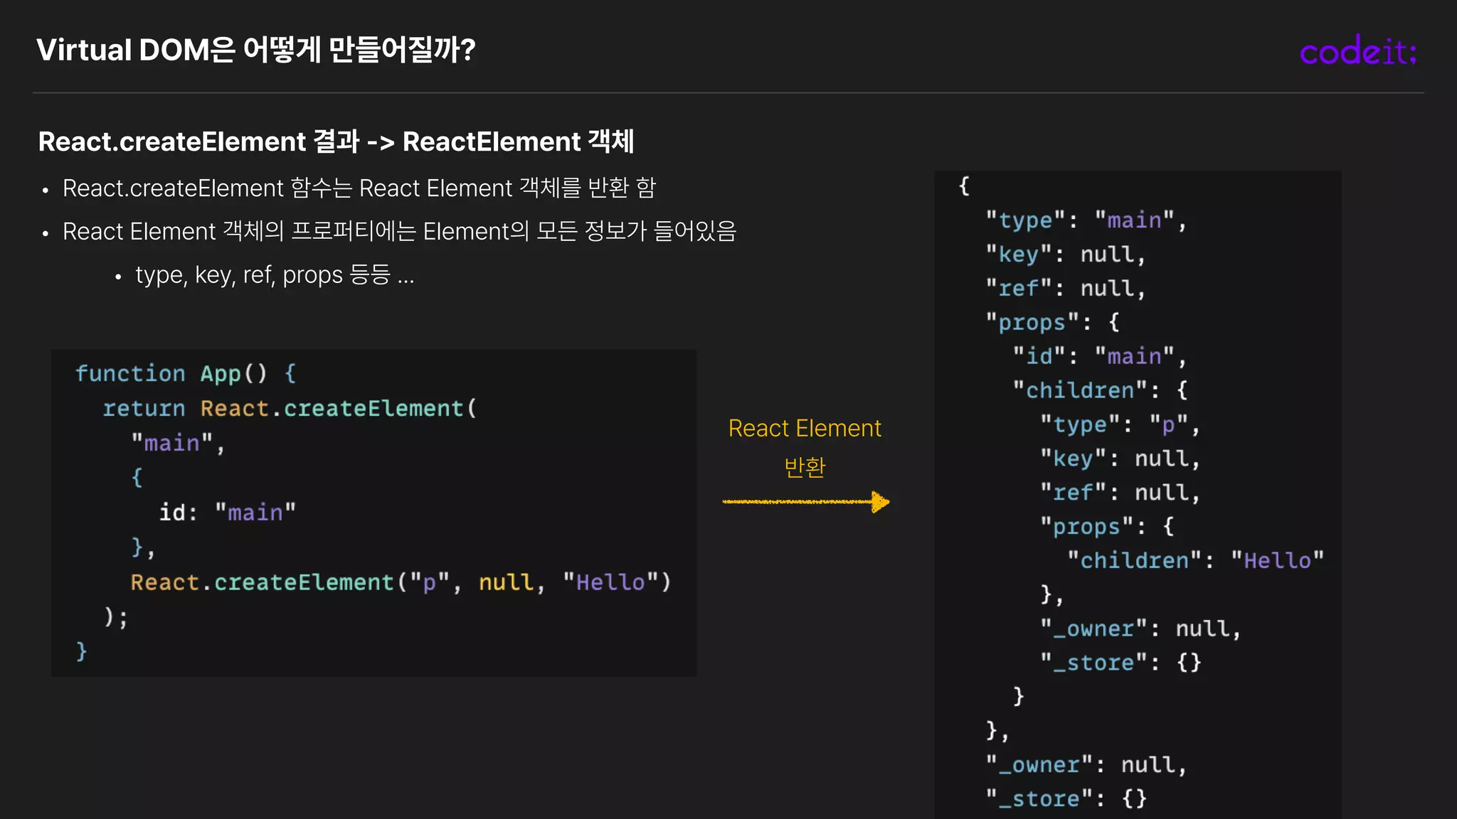Click the bullet about Element의 모든 정보가 들어있음
The width and height of the screenshot is (1457, 819).
pos(399,232)
